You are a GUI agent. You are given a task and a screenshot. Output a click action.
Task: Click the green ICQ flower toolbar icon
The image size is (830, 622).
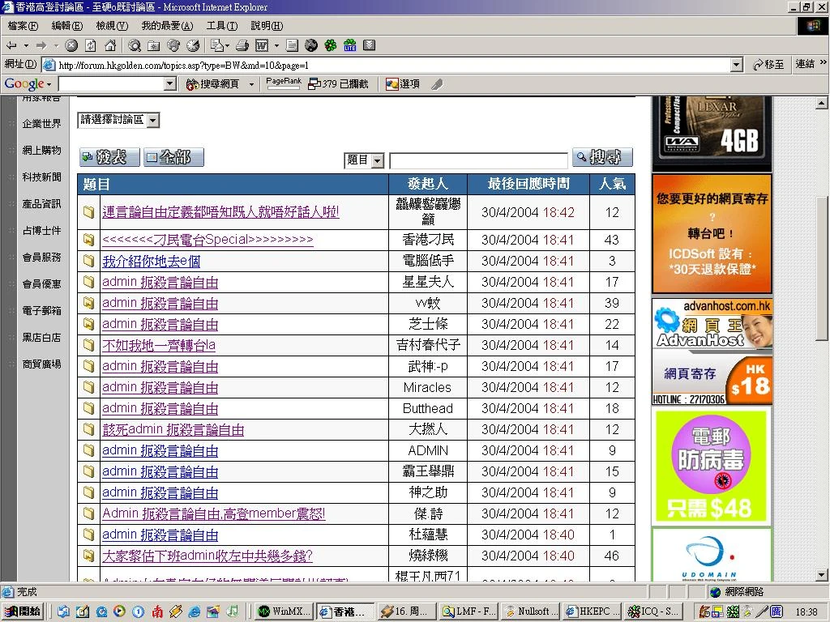[331, 45]
